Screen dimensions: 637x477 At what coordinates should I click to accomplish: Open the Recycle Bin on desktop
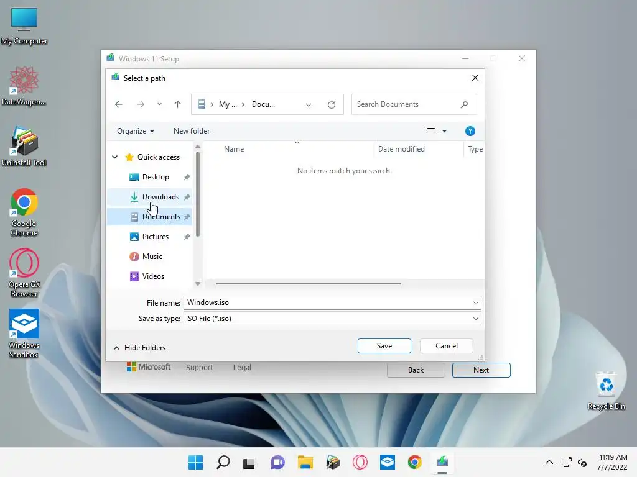(606, 391)
